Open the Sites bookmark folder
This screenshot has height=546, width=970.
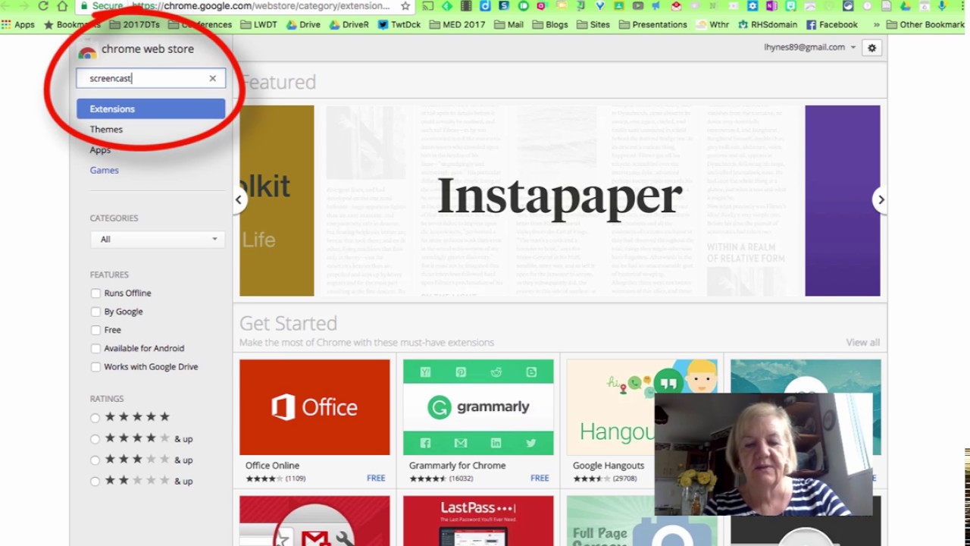click(593, 24)
